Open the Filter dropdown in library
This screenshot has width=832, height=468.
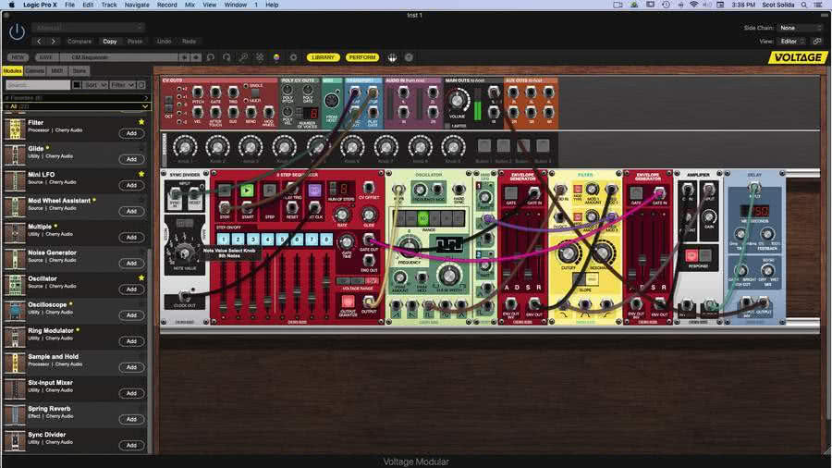pyautogui.click(x=123, y=85)
